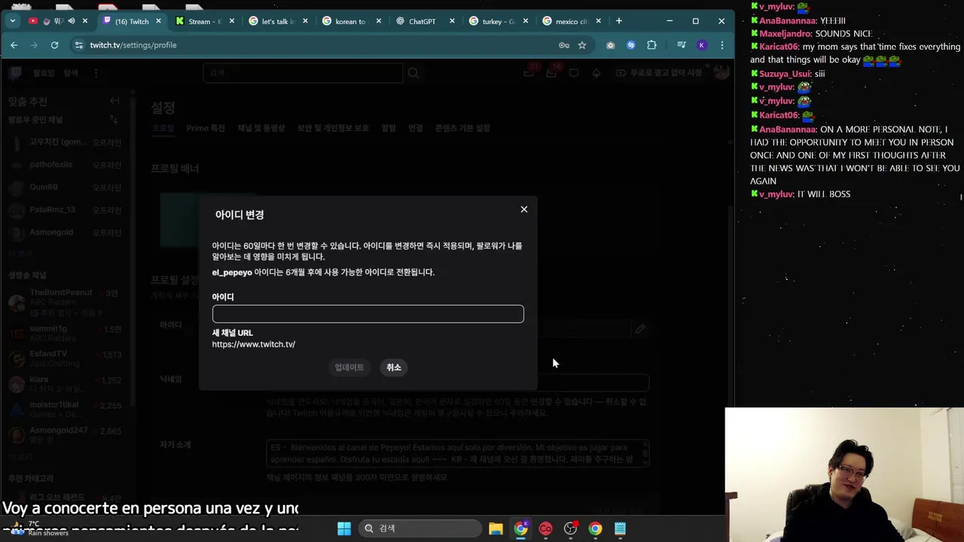Click Maxeljandro username in the chat overlay
The height and width of the screenshot is (542, 964).
tap(785, 34)
